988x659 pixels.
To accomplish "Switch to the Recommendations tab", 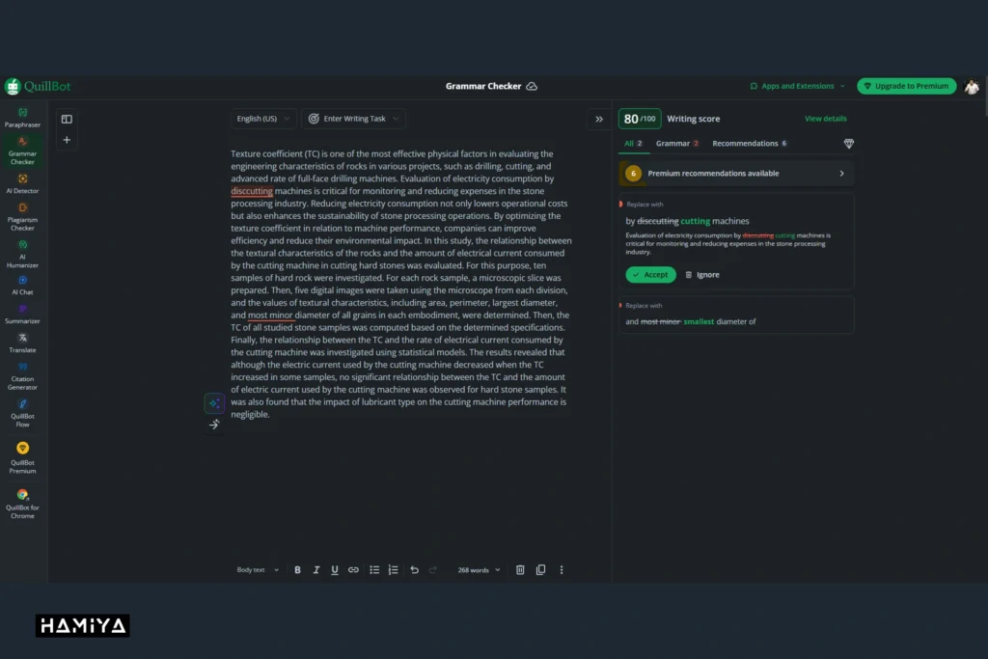I will [x=749, y=143].
